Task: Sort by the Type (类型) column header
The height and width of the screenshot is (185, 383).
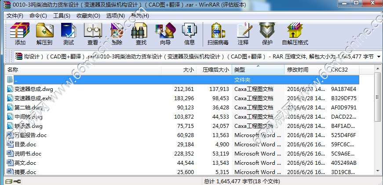Action: [258, 70]
